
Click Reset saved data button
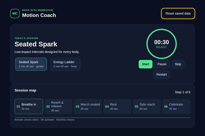click(178, 13)
